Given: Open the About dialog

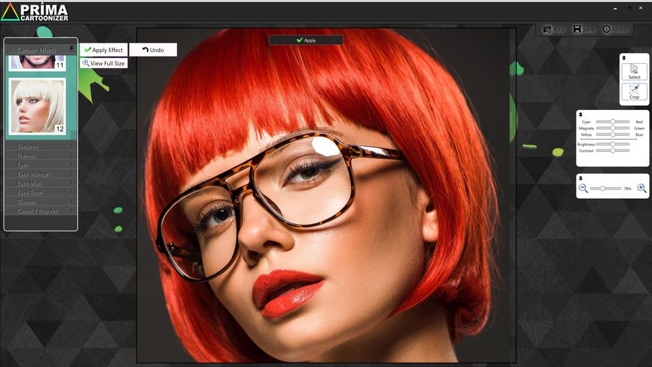Looking at the screenshot, I should pos(615,29).
